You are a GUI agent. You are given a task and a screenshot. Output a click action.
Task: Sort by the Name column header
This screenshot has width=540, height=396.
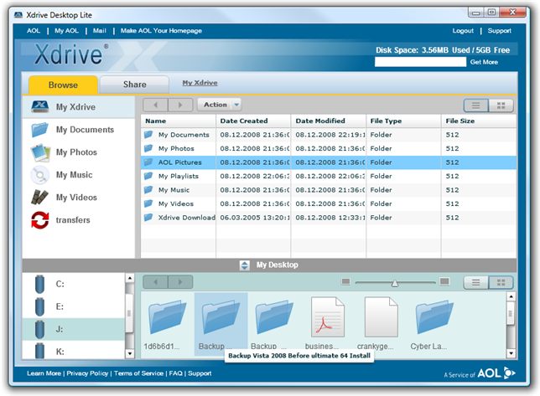tap(179, 121)
